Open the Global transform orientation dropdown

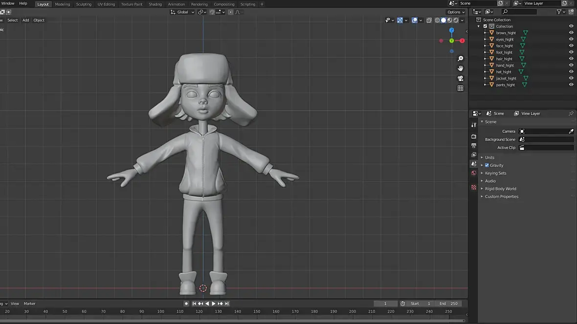tap(182, 12)
